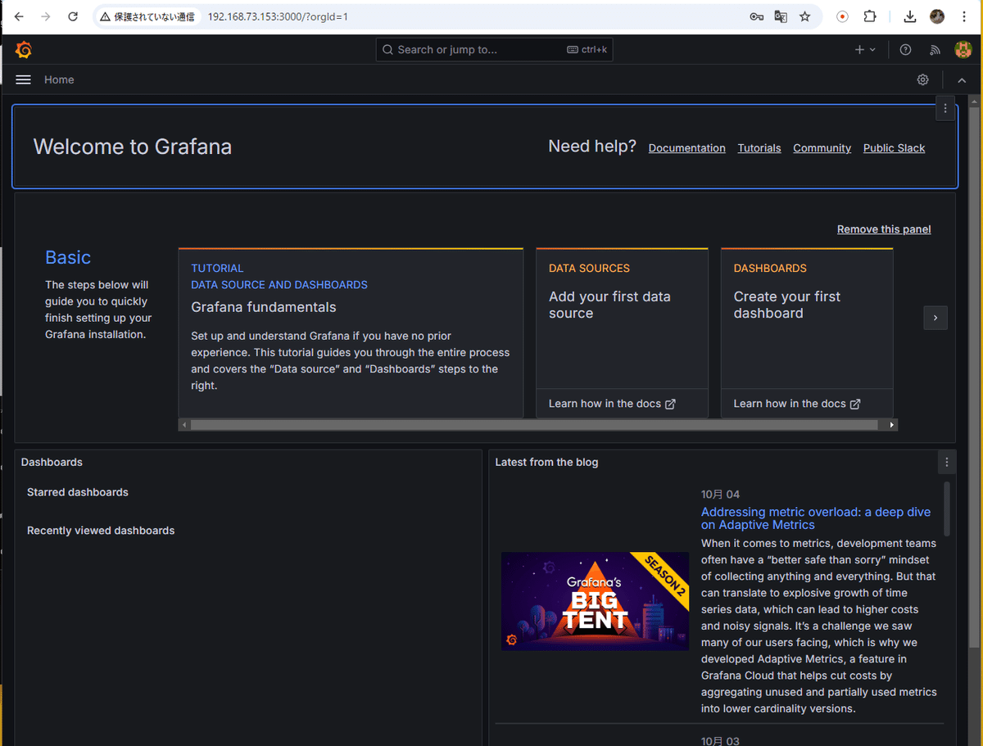Open Create your first dashboard card
This screenshot has height=746, width=983.
(807, 318)
